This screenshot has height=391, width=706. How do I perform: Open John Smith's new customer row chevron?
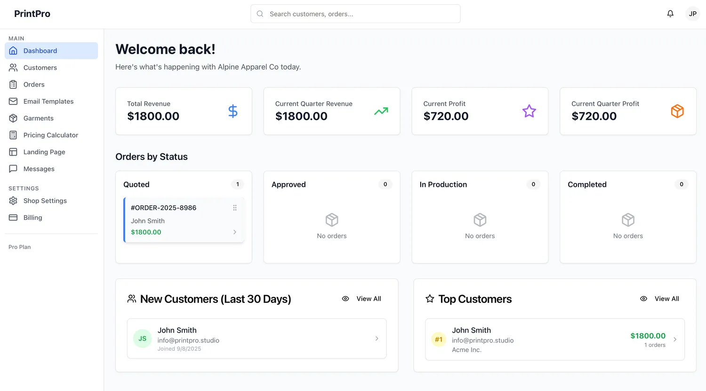click(377, 339)
